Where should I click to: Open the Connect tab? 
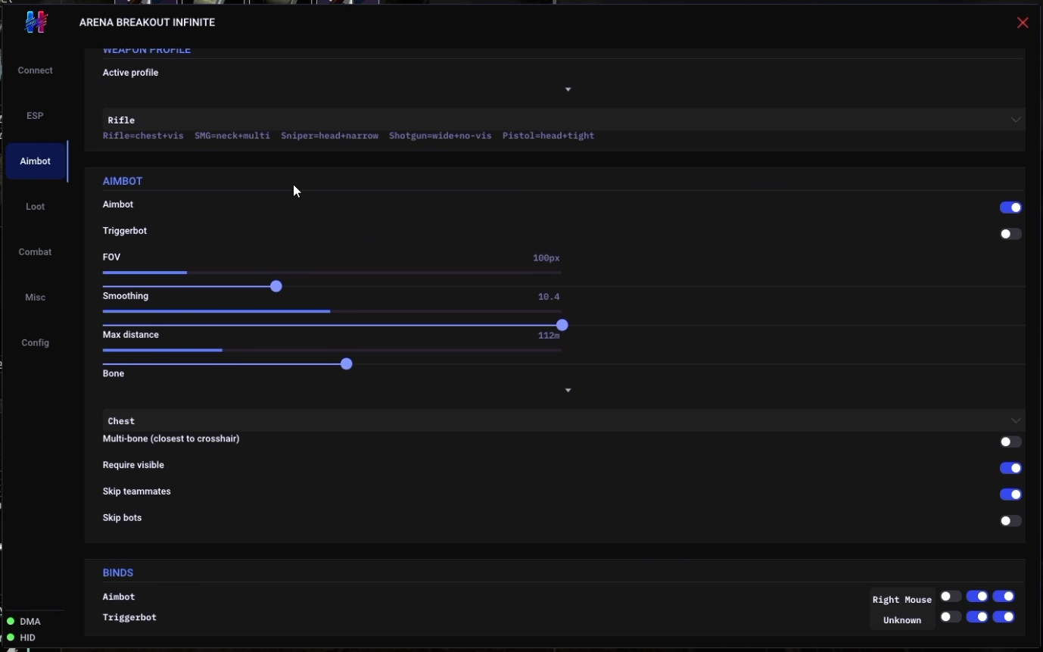click(x=36, y=70)
